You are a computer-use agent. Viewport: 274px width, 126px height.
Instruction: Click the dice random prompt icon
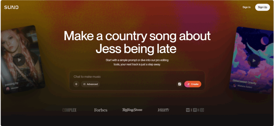[180, 84]
